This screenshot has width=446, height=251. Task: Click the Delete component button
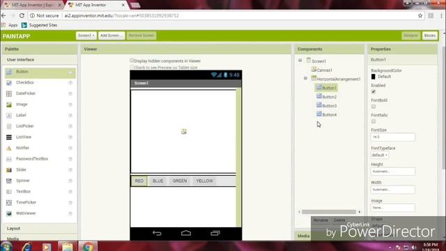point(339,220)
